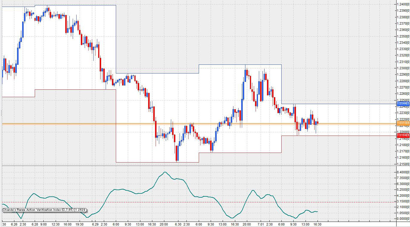Image resolution: width=410 pixels, height=227 pixels.
Task: Click the 1.2380 price axis label
Action: [x=403, y=17]
